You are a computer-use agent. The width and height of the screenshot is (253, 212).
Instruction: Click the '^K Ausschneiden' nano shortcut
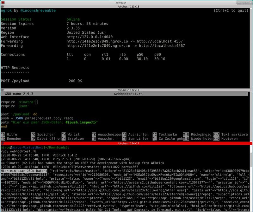[107, 135]
